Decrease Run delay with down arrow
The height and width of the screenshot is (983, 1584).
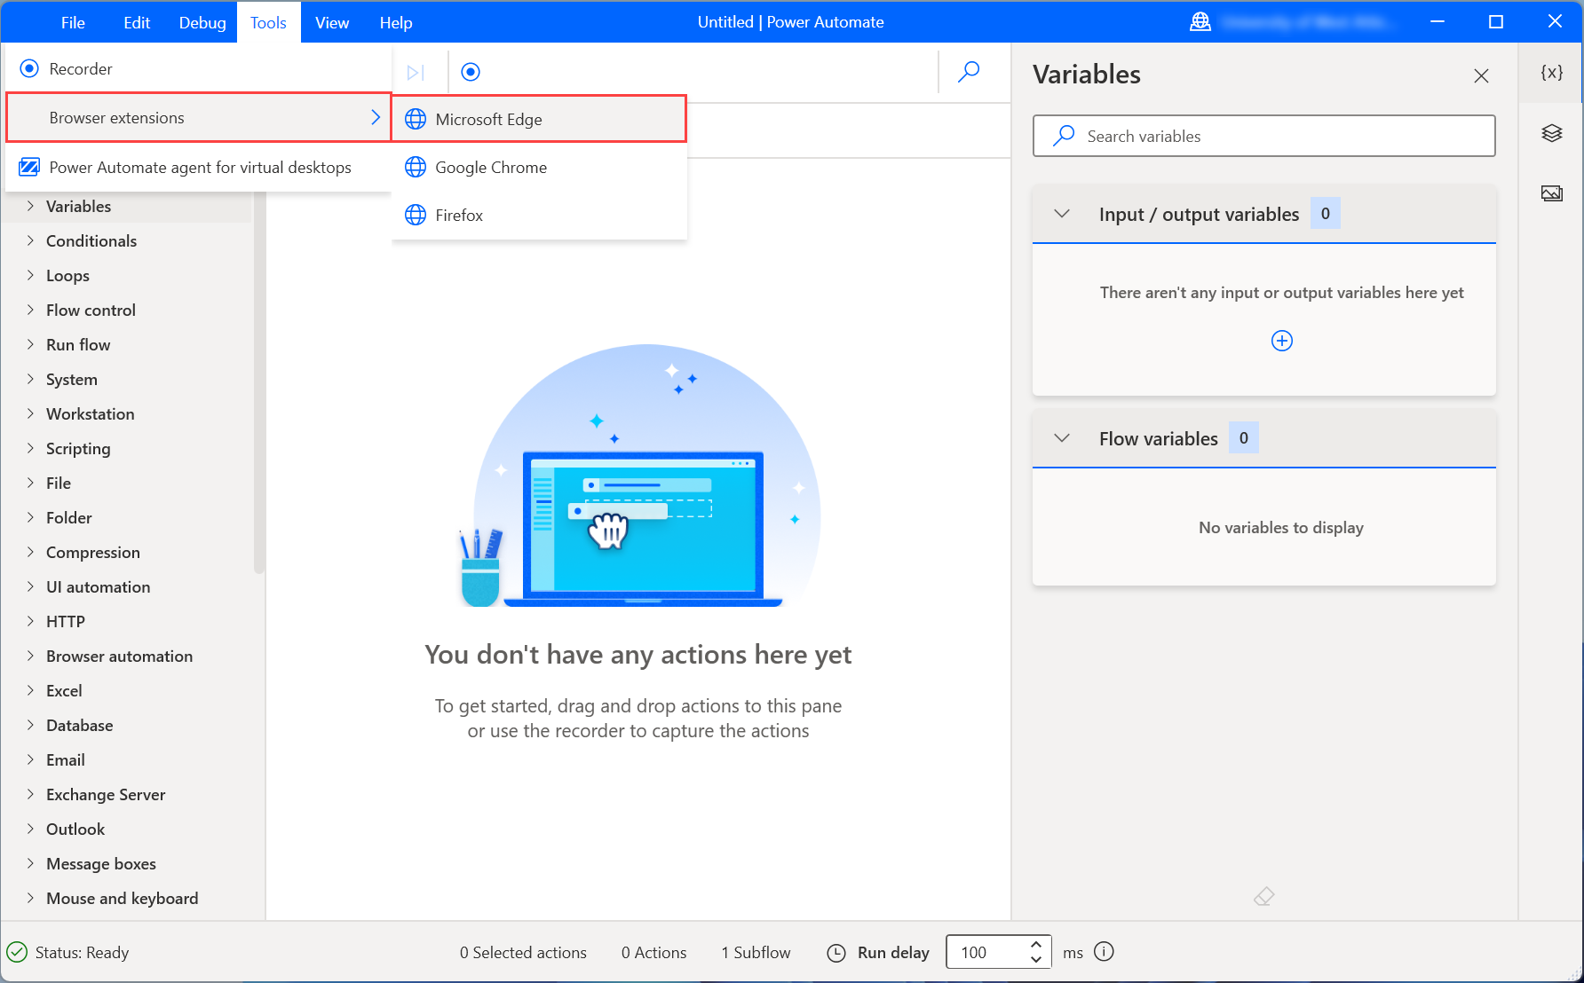(1035, 959)
